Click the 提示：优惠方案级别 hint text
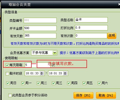Image resolution: width=120 pixels, height=100 pixels. pyautogui.click(x=89, y=53)
